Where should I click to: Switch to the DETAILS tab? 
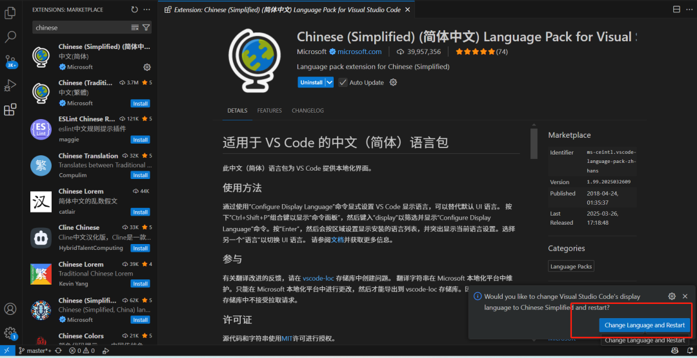point(237,111)
